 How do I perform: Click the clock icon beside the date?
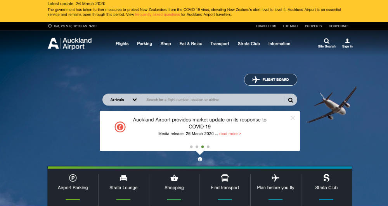tap(50, 26)
